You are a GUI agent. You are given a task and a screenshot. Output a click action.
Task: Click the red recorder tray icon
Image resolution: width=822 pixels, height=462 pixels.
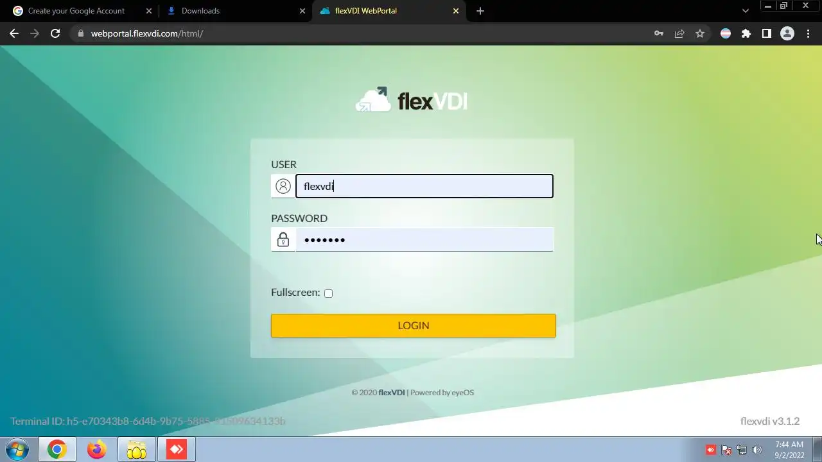click(711, 450)
